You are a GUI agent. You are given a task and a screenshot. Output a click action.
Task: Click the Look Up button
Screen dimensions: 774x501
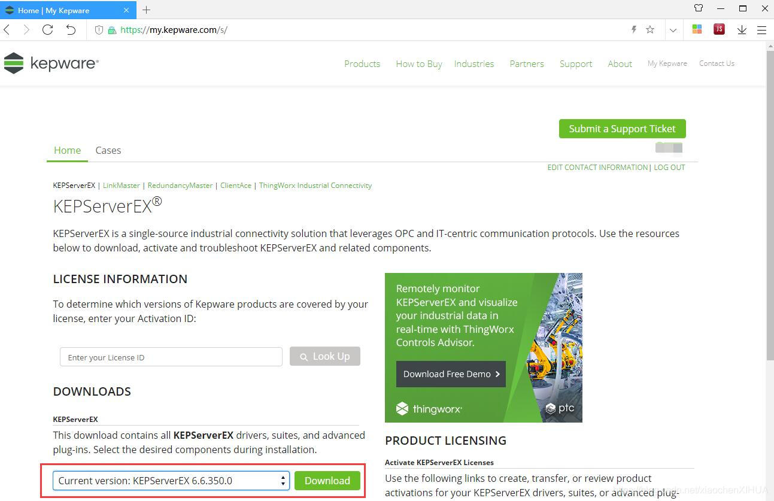pyautogui.click(x=325, y=356)
